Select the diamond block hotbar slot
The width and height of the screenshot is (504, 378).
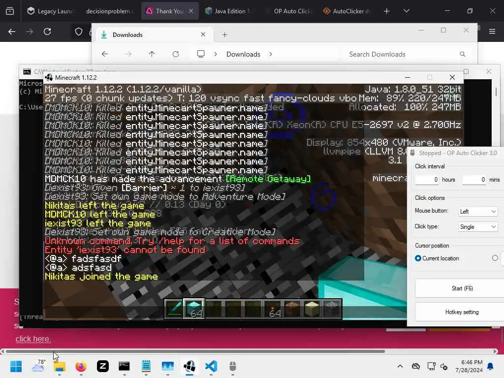point(194,309)
